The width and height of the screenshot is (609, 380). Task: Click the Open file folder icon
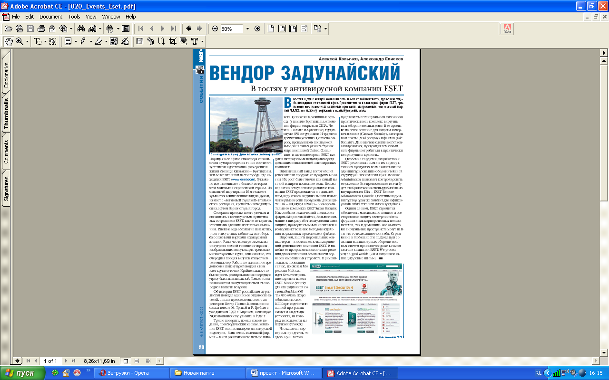pyautogui.click(x=8, y=28)
